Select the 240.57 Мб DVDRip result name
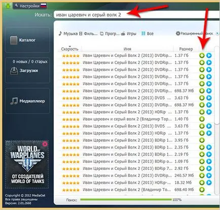The image size is (220, 210). coord(127,175)
